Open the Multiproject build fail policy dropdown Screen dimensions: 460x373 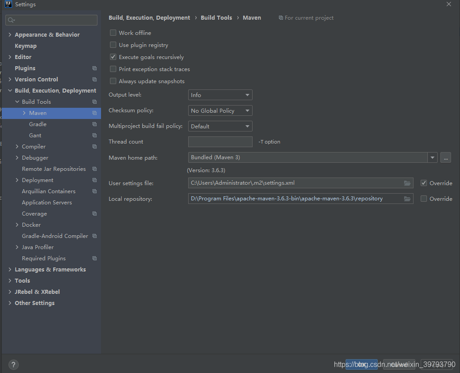click(x=220, y=126)
